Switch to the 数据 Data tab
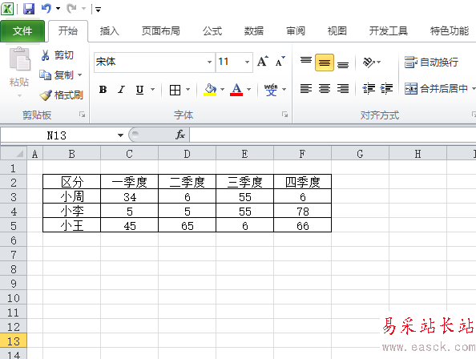This screenshot has height=359, width=476. pyautogui.click(x=254, y=30)
